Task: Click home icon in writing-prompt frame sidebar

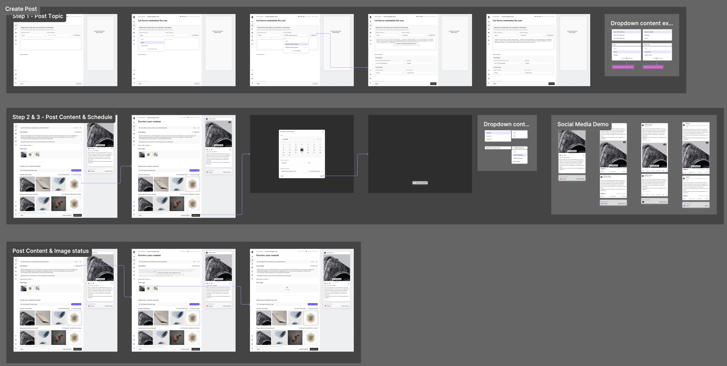Action: point(371,21)
